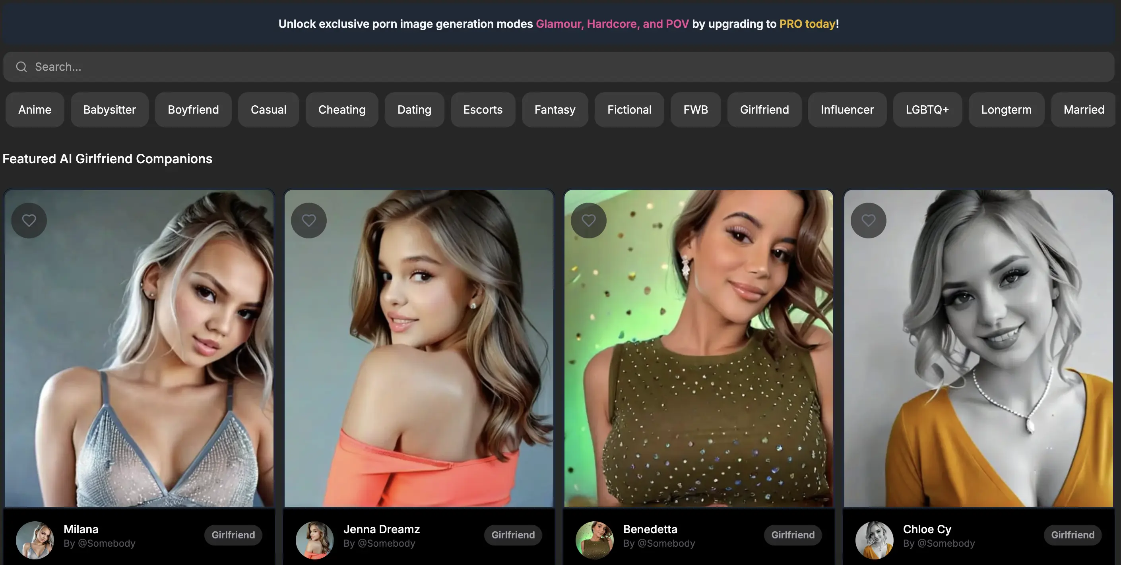Screen dimensions: 1121x565
Task: Click the search magnifier icon
Action: pyautogui.click(x=21, y=66)
